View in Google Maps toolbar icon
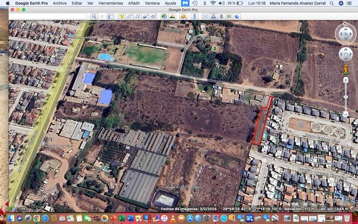Image resolution: width=358 pixels, height=224 pixels. 229,16
